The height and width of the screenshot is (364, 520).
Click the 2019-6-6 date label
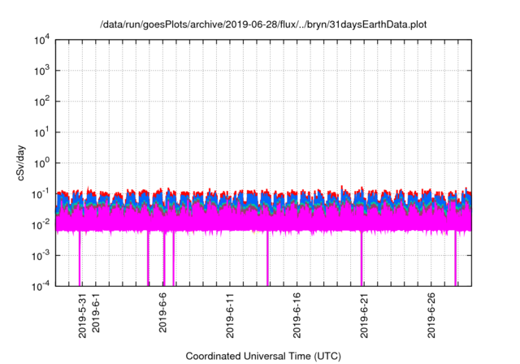[x=162, y=312]
